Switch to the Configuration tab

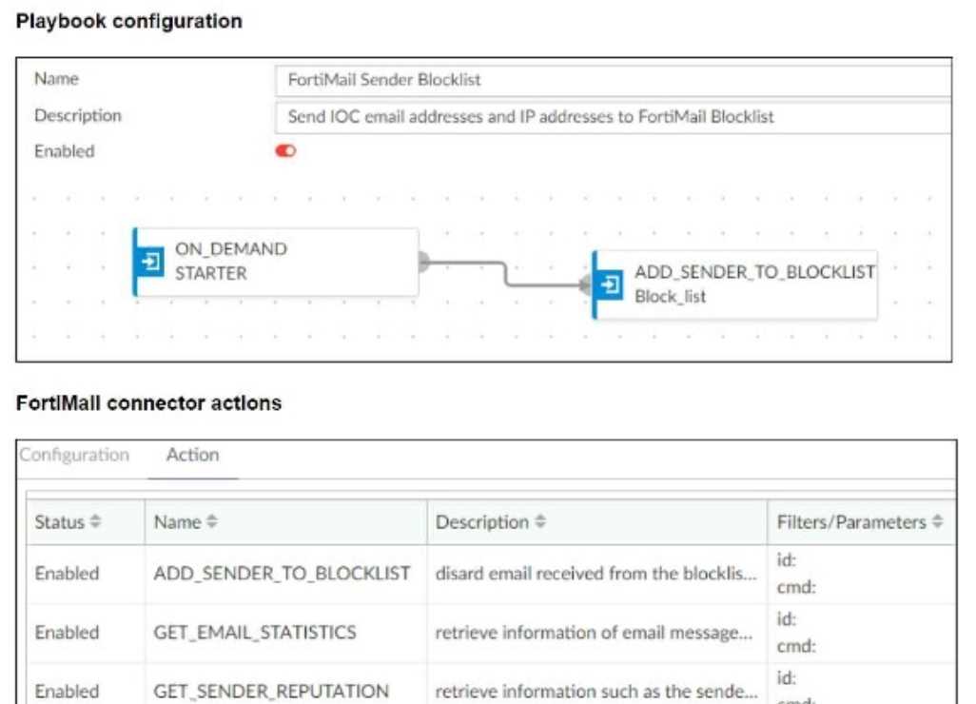click(x=74, y=455)
